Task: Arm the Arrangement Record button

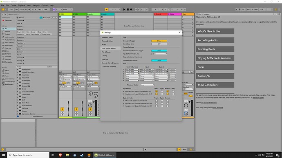Action: (x=131, y=9)
